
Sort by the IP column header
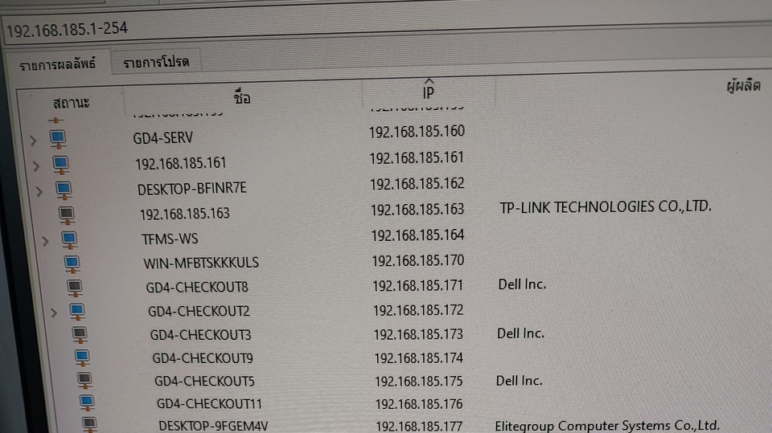click(429, 92)
